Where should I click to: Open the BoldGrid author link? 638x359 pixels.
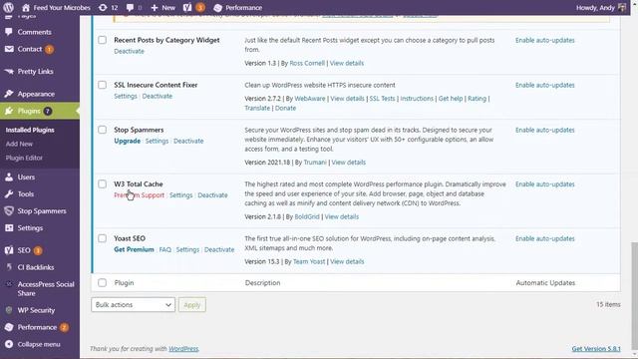click(x=307, y=216)
